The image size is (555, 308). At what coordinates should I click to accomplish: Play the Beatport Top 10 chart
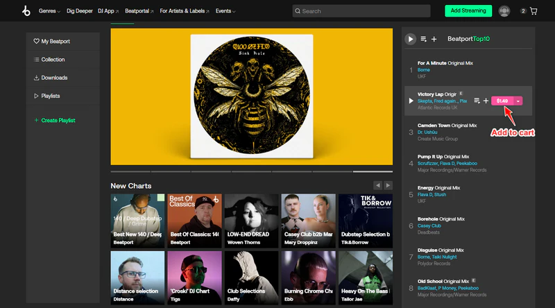[x=410, y=39]
